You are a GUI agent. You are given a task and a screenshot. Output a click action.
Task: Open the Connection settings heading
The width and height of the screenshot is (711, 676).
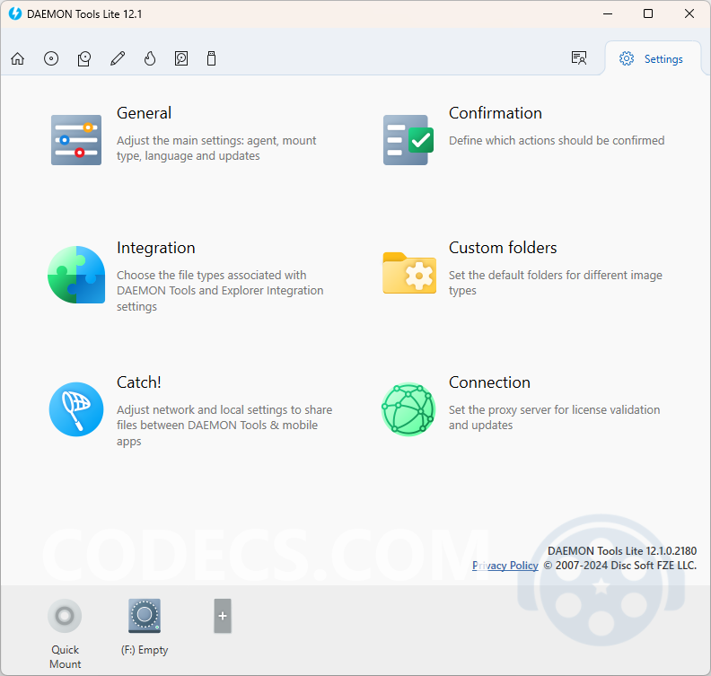click(x=489, y=382)
